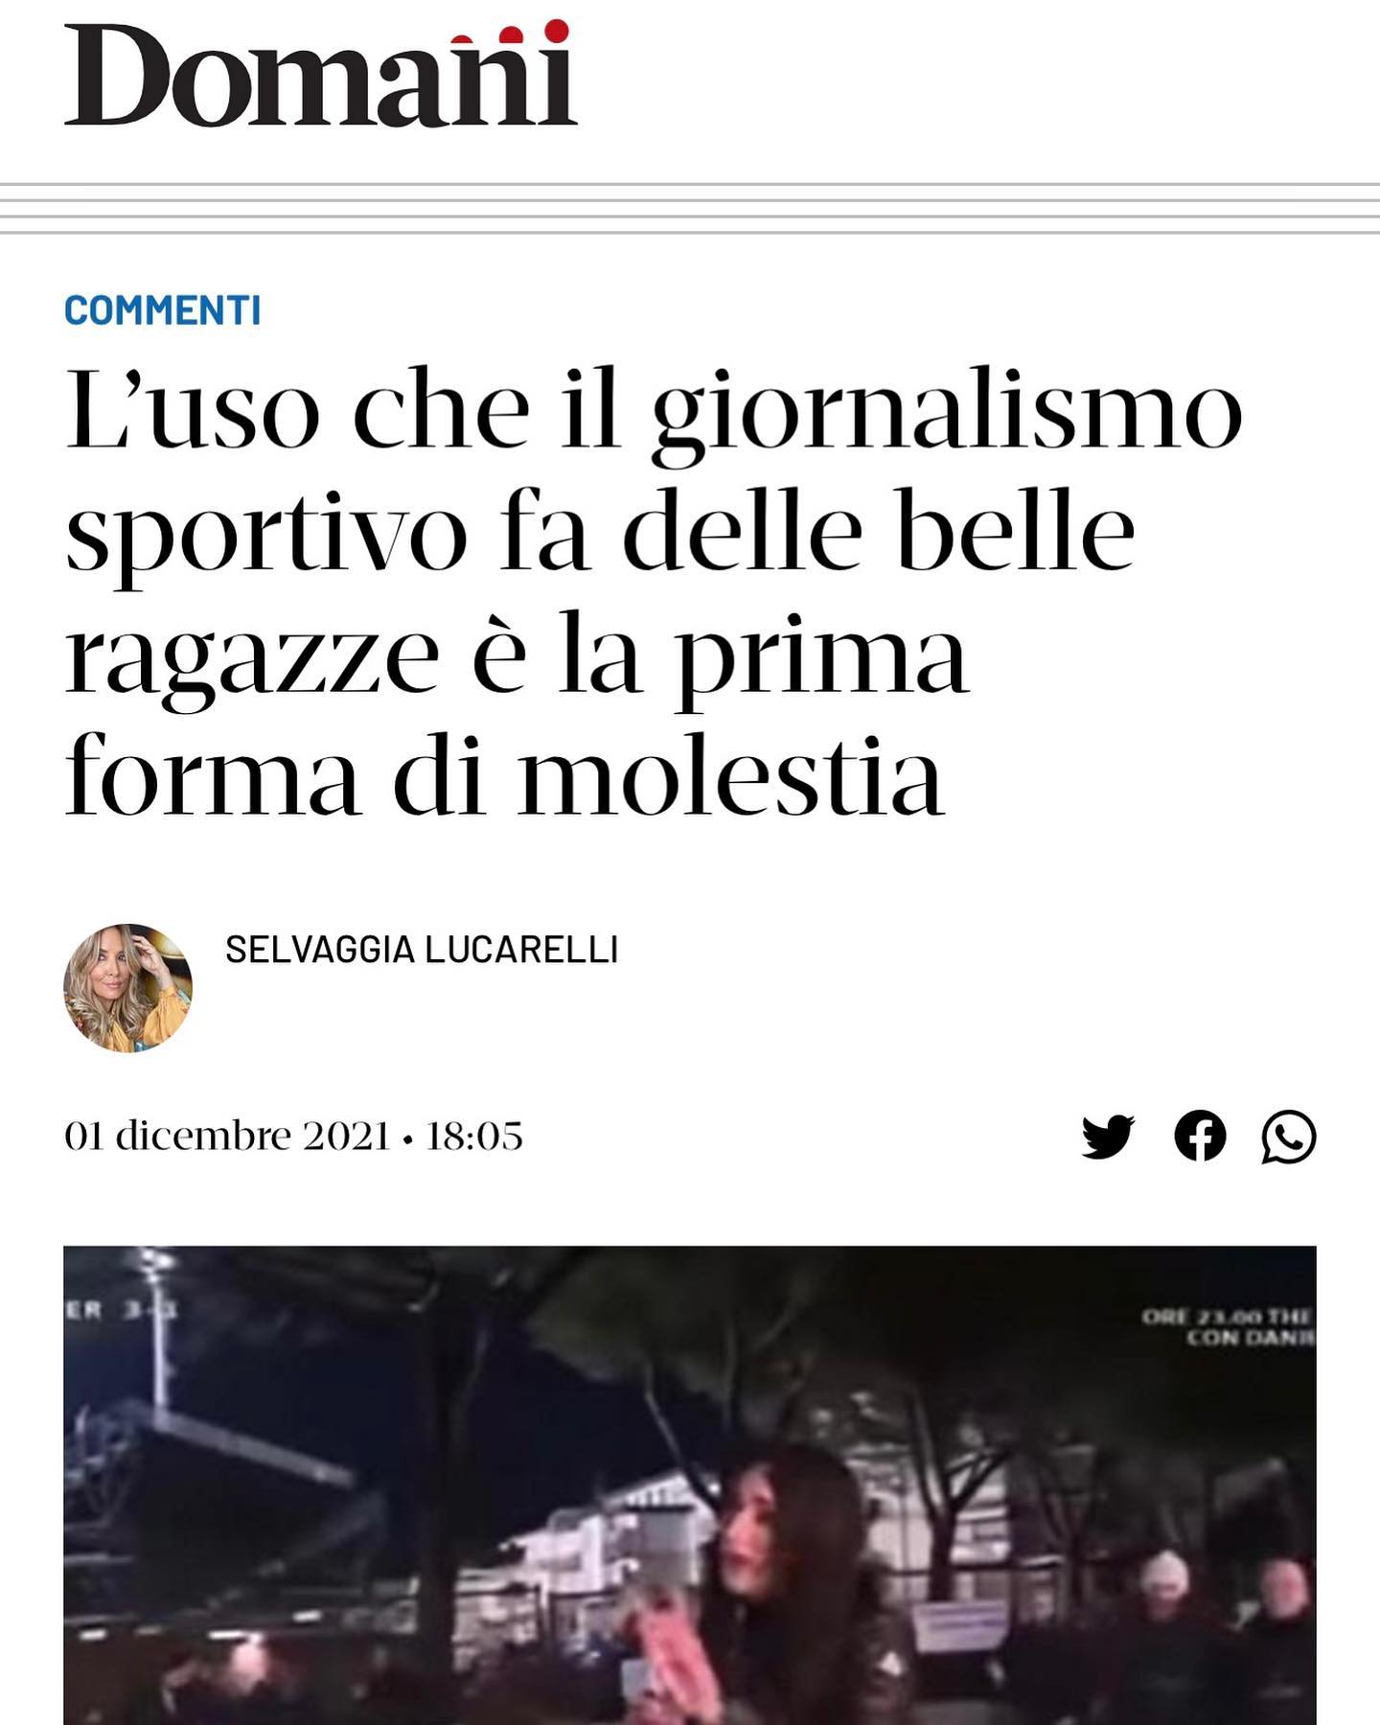Click Selvaggia Lucarelli's round avatar photo
The width and height of the screenshot is (1380, 1725).
(127, 988)
